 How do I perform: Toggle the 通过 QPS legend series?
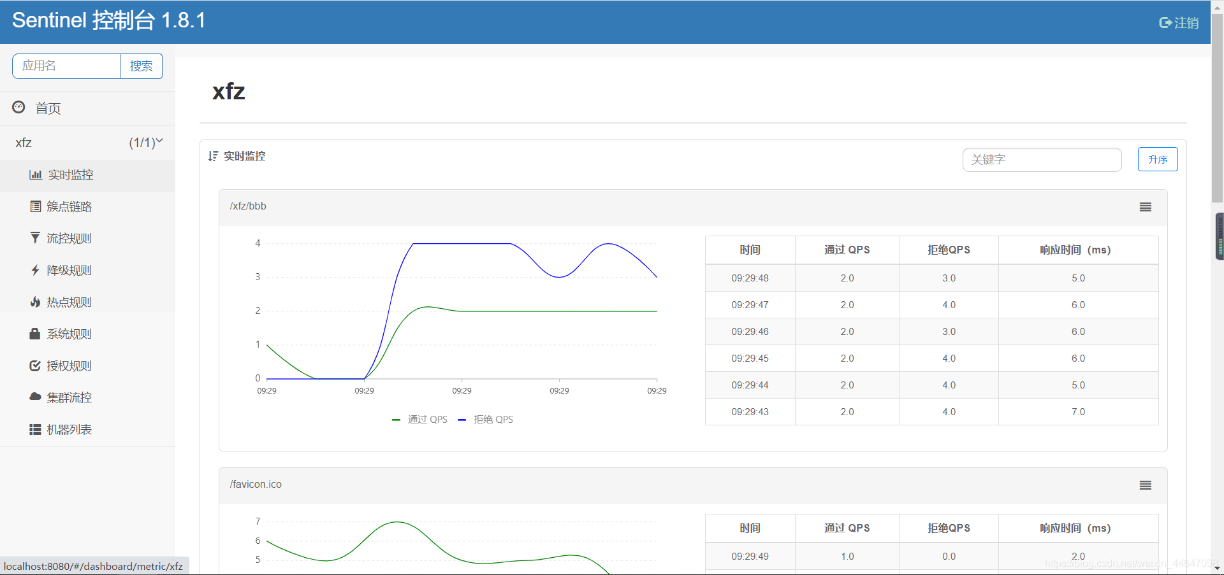tap(419, 420)
